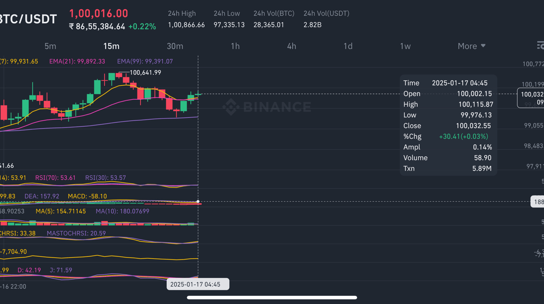Click the %Chg value +30.41(+0.03%)
This screenshot has height=304, width=544.
463,136
